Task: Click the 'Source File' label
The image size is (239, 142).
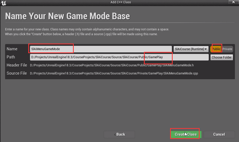Action: [x=17, y=73]
